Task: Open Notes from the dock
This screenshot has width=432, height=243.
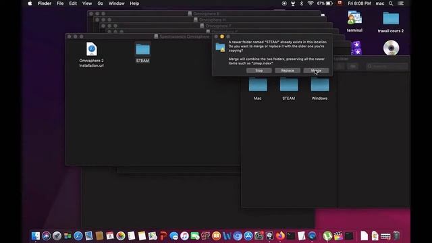Action: coord(142,236)
